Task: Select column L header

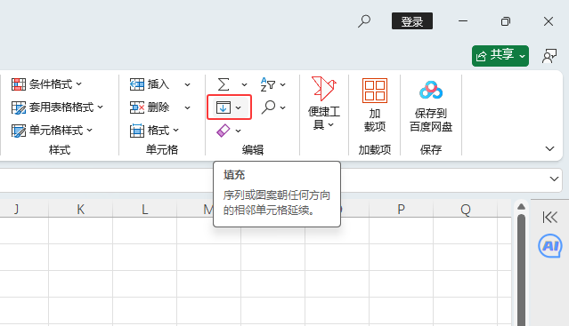Action: 145,209
